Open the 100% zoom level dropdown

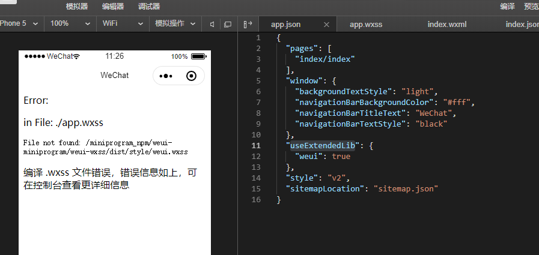tap(70, 23)
